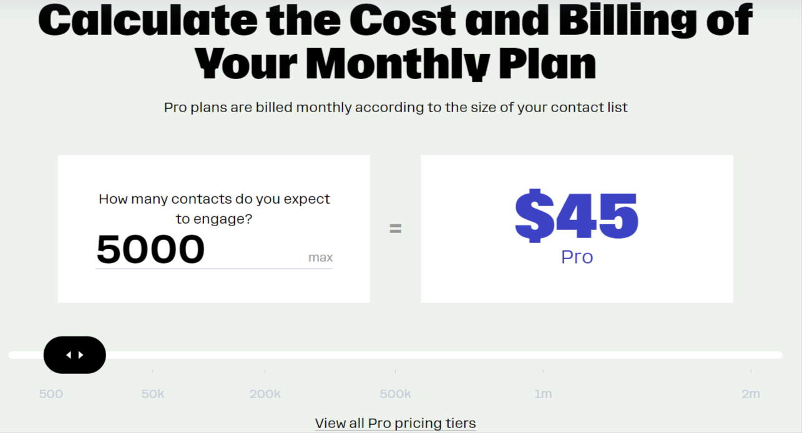Open the "View all Pro pricing tiers" link
802x433 pixels.
pyautogui.click(x=395, y=422)
